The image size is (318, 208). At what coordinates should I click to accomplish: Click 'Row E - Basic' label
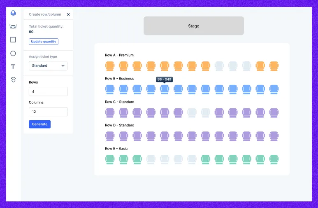click(116, 149)
